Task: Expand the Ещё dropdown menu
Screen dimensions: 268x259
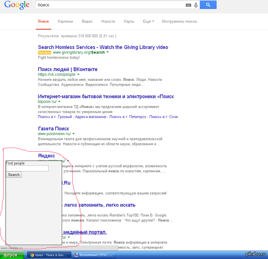Action: pyautogui.click(x=148, y=21)
